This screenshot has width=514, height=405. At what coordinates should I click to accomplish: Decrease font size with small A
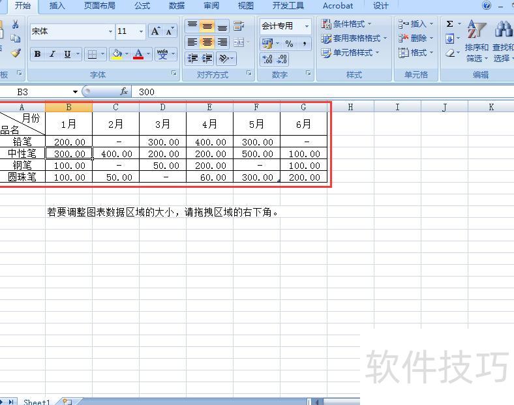coord(170,31)
